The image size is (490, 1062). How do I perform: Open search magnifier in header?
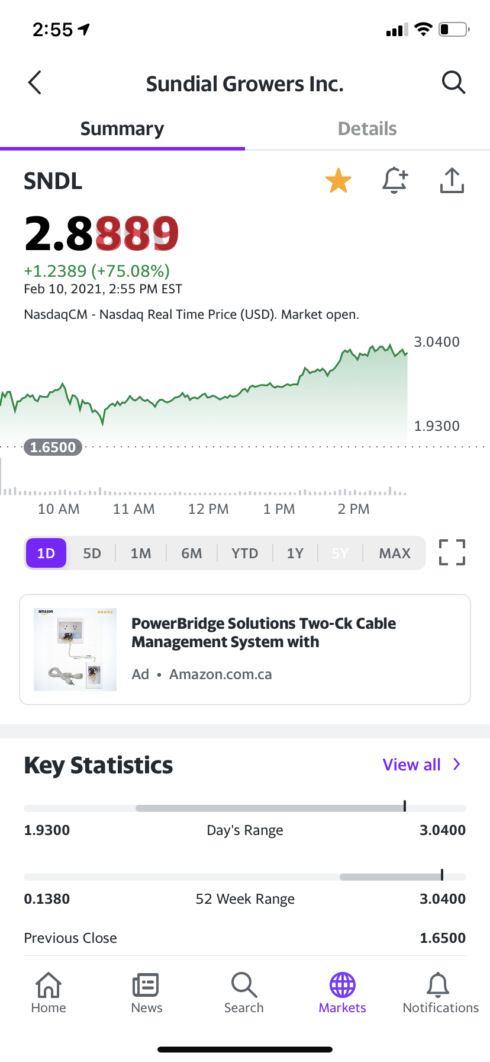coord(454,82)
